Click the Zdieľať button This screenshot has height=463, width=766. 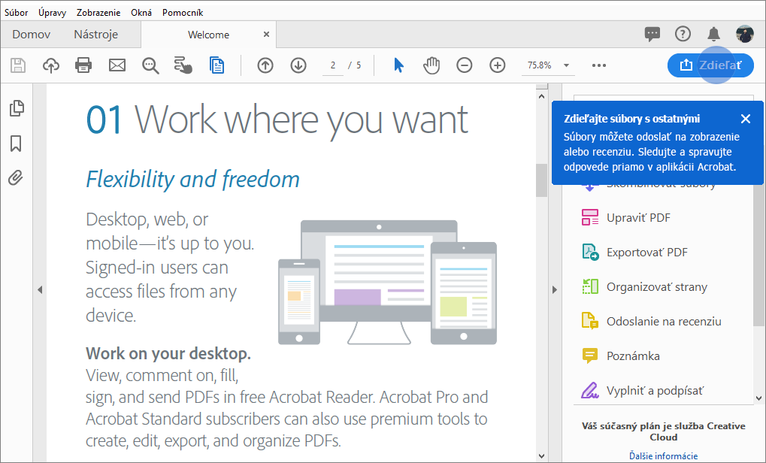(x=710, y=65)
